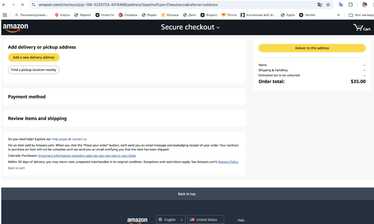The width and height of the screenshot is (374, 224).
Task: Open the Cart icon
Action: (x=362, y=28)
